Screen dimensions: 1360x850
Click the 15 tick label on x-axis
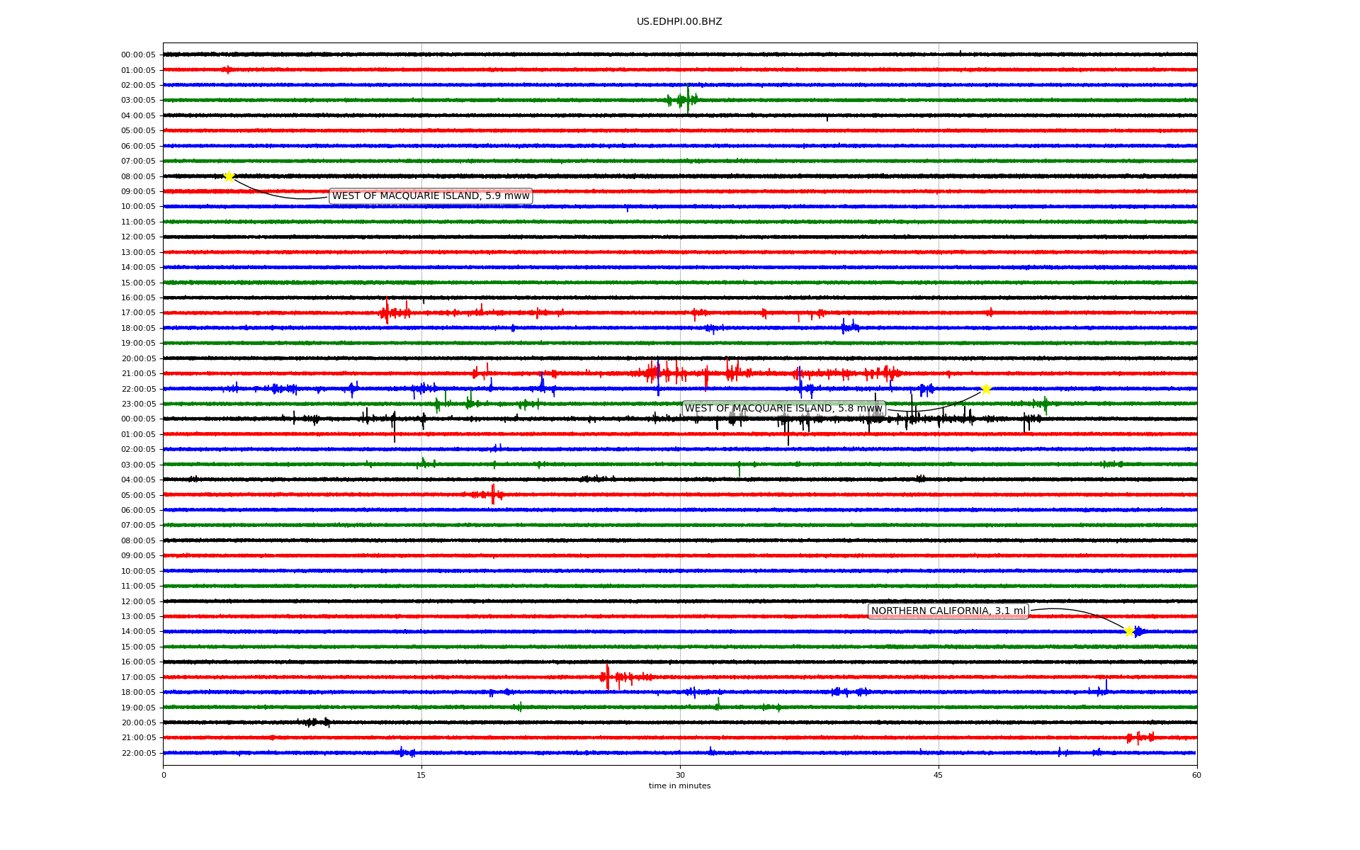pos(421,775)
